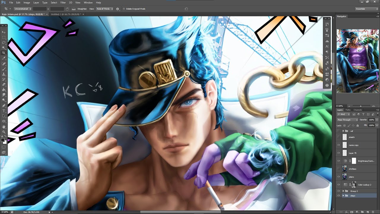This screenshot has height=214, width=380.
Task: Hide the name copy layer
Action: (x=338, y=145)
